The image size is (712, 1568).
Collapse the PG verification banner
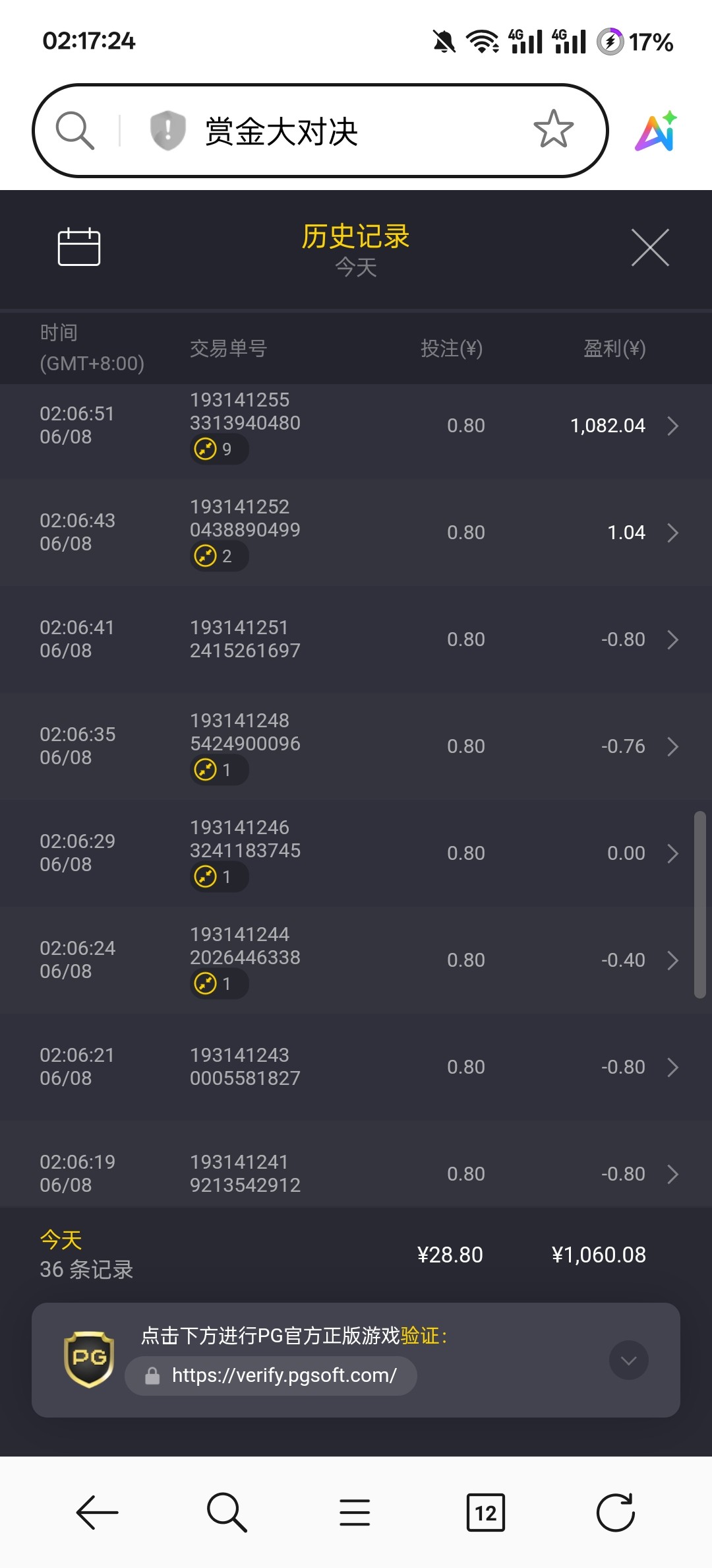(x=628, y=1360)
